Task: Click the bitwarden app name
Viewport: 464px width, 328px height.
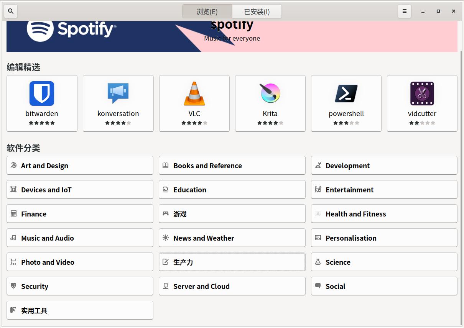Action: pyautogui.click(x=42, y=114)
